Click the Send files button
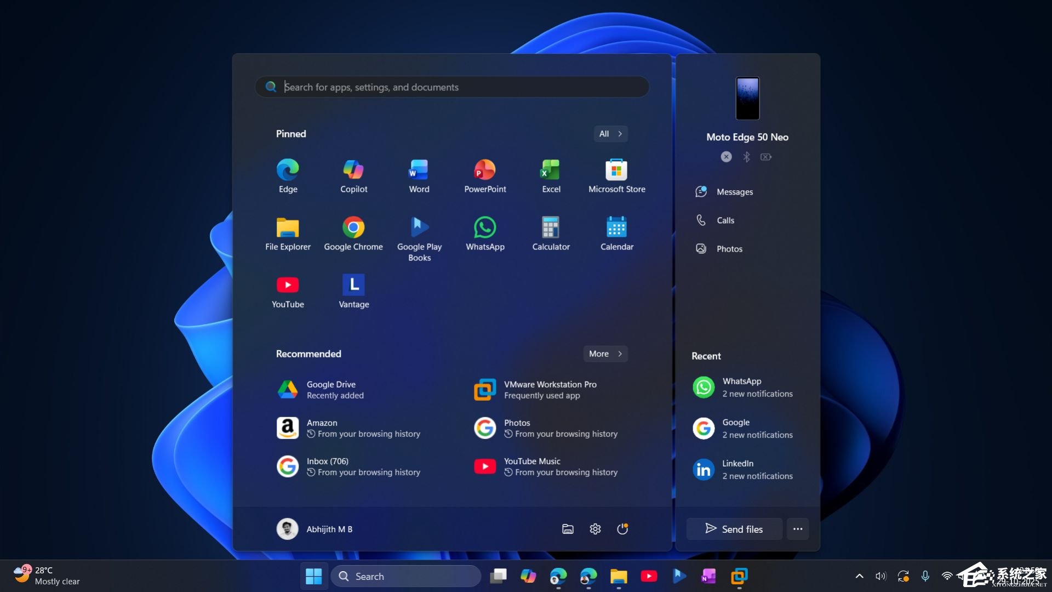The image size is (1052, 592). tap(734, 529)
